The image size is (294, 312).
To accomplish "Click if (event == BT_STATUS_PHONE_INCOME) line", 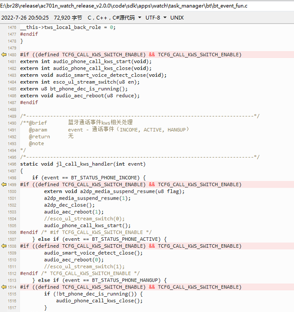I will [x=89, y=178].
